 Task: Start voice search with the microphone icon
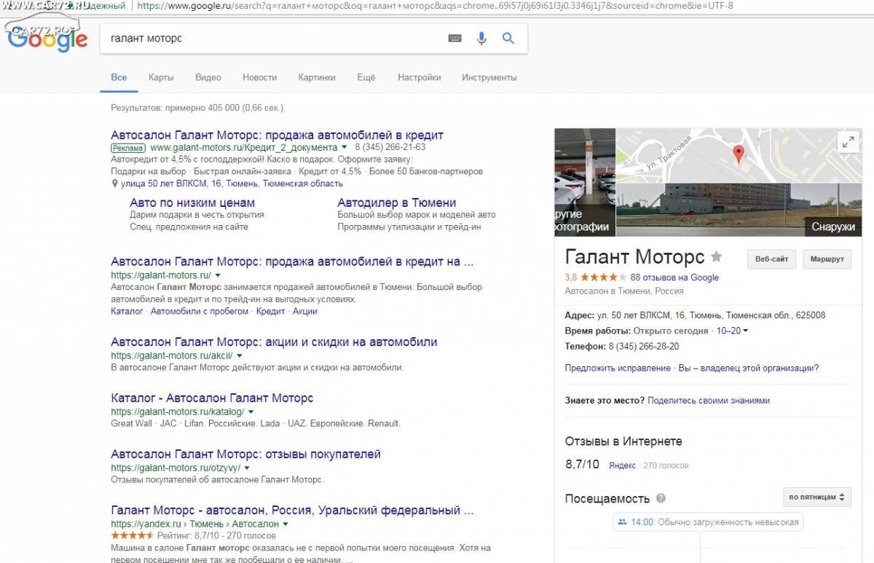(x=481, y=39)
